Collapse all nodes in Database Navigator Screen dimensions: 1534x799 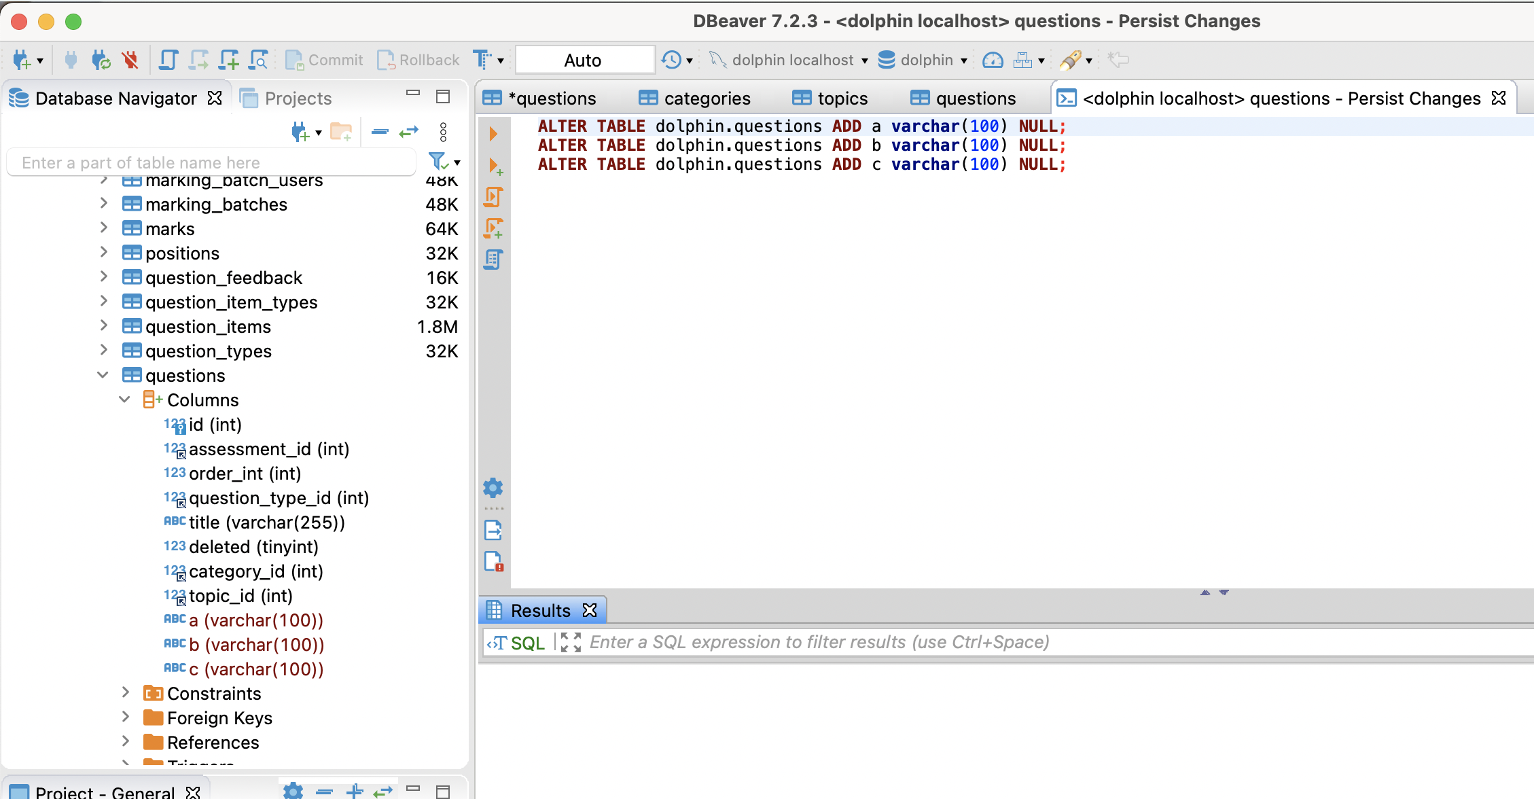click(x=380, y=132)
